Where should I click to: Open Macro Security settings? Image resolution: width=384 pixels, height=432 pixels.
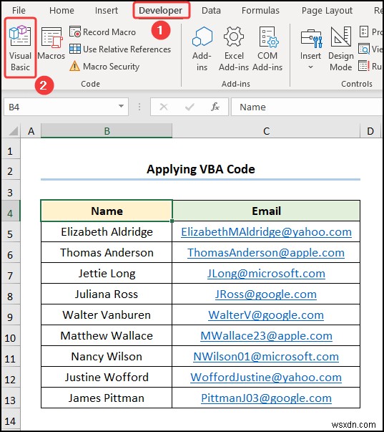click(x=104, y=67)
